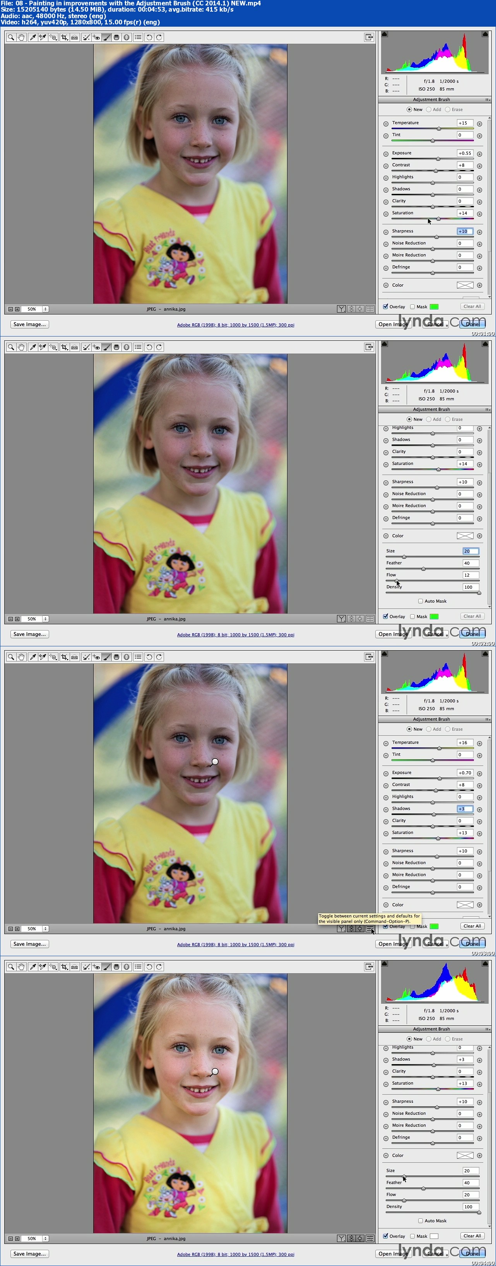Screen dimensions: 496x1266
Task: Pick the Hand tool in the second frame
Action: click(x=21, y=347)
